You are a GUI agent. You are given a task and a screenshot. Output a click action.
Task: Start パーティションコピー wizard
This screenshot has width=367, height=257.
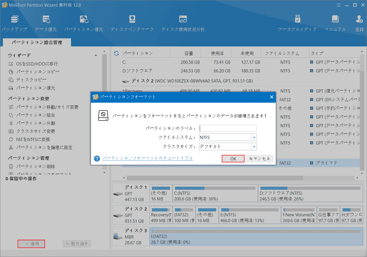34,72
